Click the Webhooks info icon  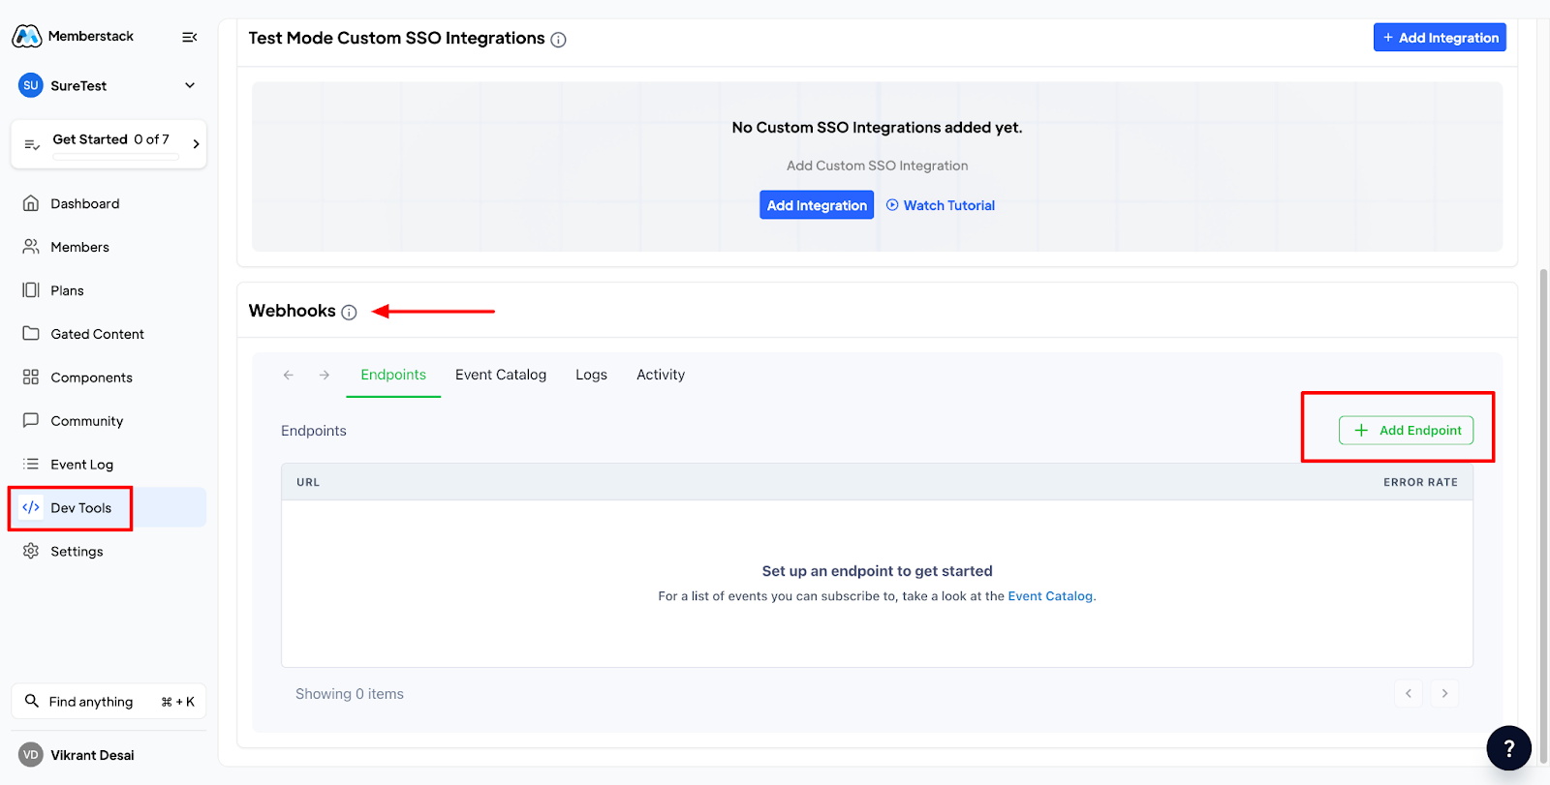click(350, 313)
